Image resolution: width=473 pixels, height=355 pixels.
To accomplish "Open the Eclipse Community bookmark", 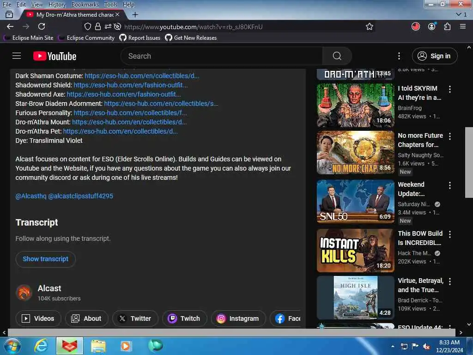I will coord(86,38).
